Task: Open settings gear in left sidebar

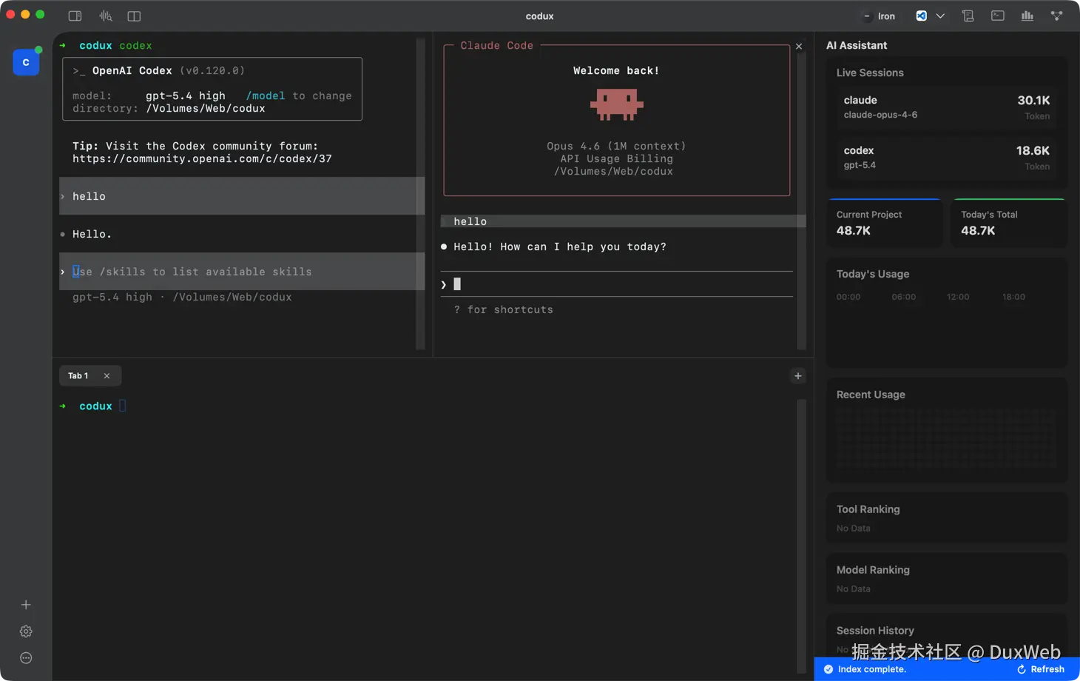Action: coord(26,631)
